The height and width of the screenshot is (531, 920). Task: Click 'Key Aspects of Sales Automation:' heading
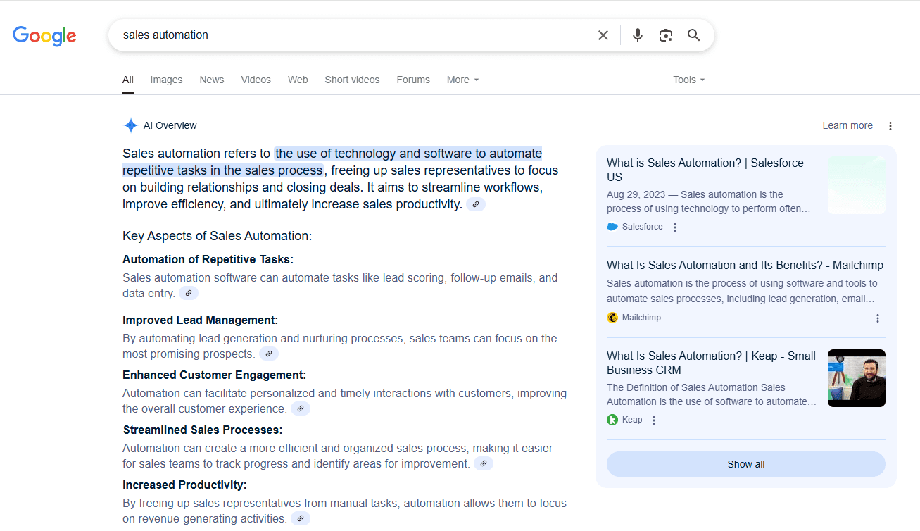click(217, 236)
